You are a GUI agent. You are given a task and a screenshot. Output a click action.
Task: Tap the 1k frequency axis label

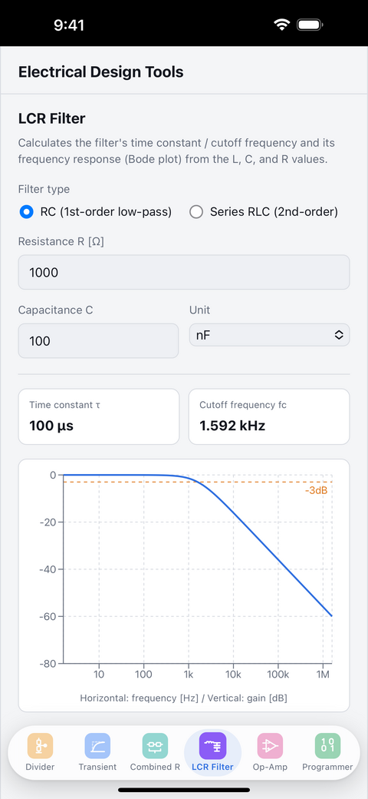click(188, 675)
